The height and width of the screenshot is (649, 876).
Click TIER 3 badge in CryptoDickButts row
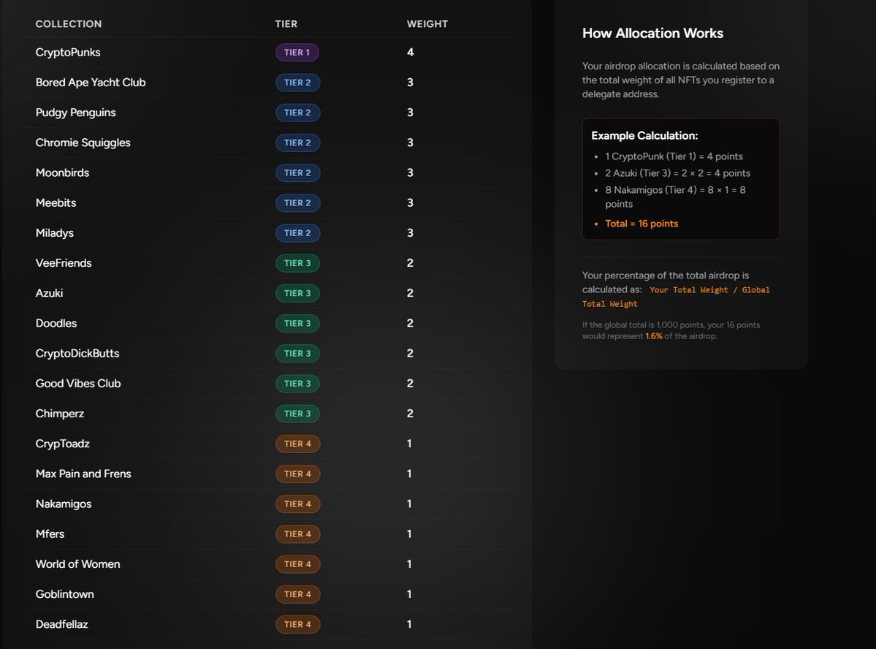pyautogui.click(x=298, y=354)
